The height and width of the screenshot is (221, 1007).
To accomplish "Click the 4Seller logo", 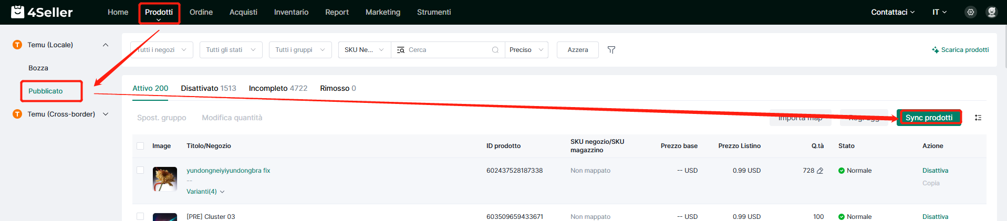I will click(x=42, y=12).
